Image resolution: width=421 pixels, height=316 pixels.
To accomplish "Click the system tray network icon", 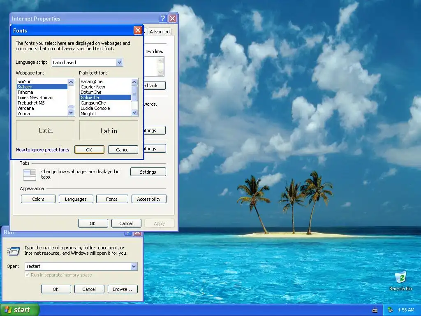I will coord(391,310).
